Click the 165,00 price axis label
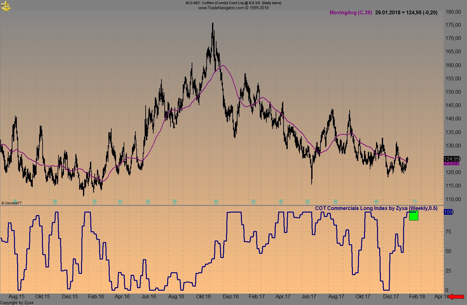Viewport: 467px width, 305px height. click(x=453, y=52)
